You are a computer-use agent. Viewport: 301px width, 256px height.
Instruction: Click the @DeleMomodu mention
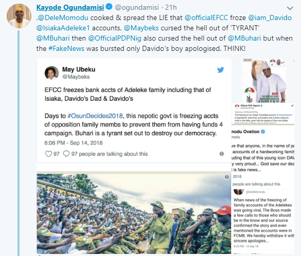click(63, 17)
